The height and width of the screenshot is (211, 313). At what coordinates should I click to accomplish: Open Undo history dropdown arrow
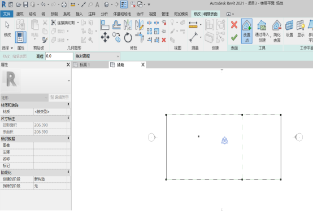(x=48, y=5)
